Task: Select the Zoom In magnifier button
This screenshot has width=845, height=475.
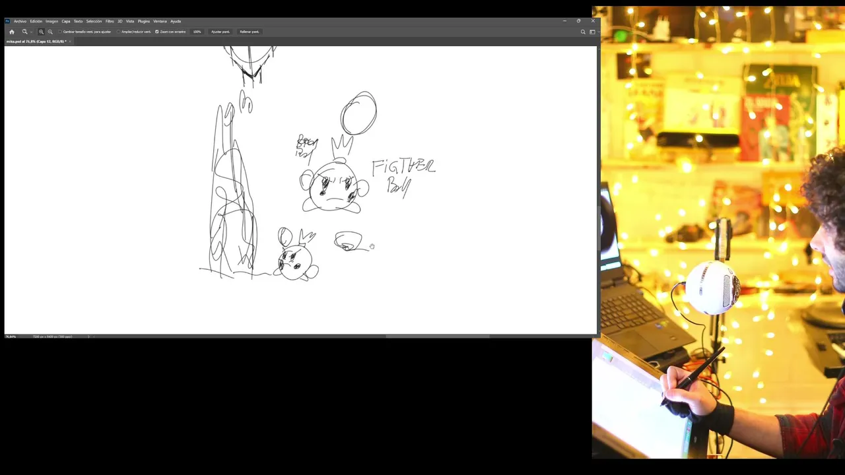Action: 41,32
